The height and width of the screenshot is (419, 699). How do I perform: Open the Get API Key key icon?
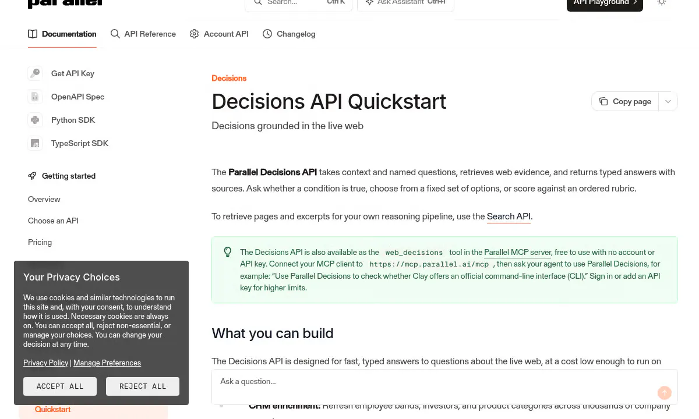coord(35,73)
